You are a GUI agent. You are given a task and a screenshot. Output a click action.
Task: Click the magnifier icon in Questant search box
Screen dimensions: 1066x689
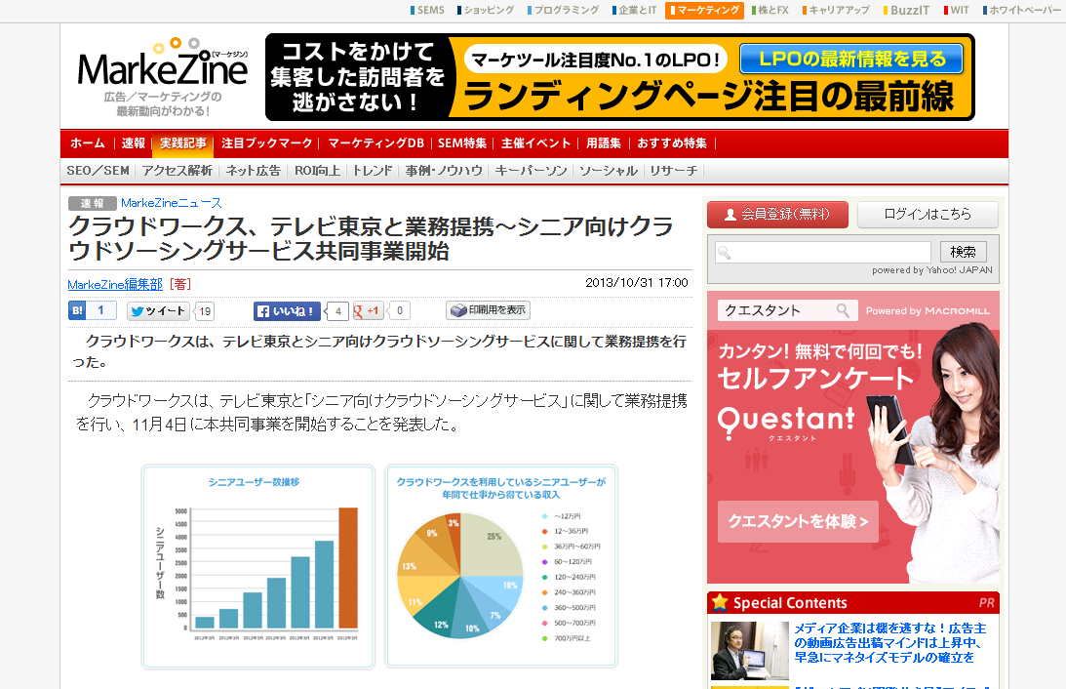[843, 311]
